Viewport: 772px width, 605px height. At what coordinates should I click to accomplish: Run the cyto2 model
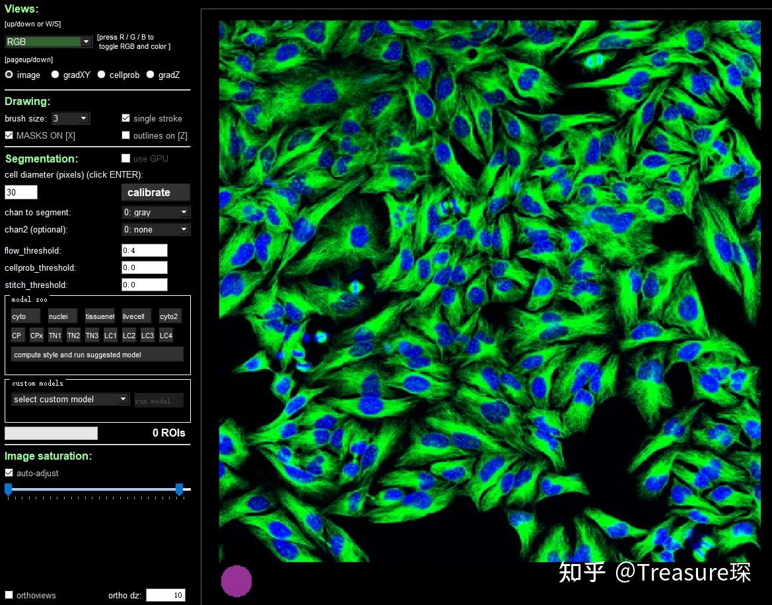tap(169, 316)
